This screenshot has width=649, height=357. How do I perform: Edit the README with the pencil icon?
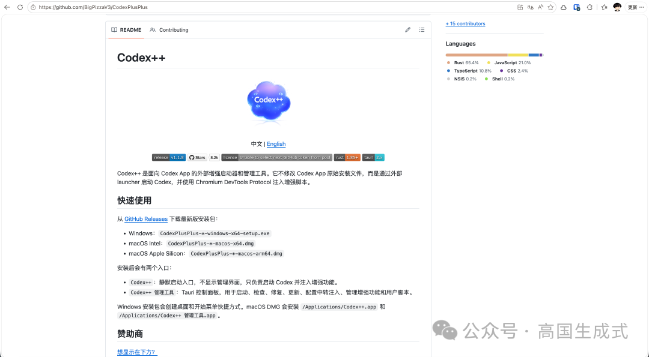tap(407, 30)
